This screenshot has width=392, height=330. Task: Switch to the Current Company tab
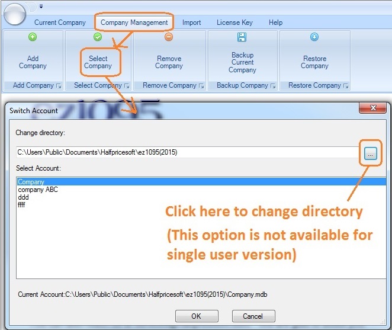60,23
